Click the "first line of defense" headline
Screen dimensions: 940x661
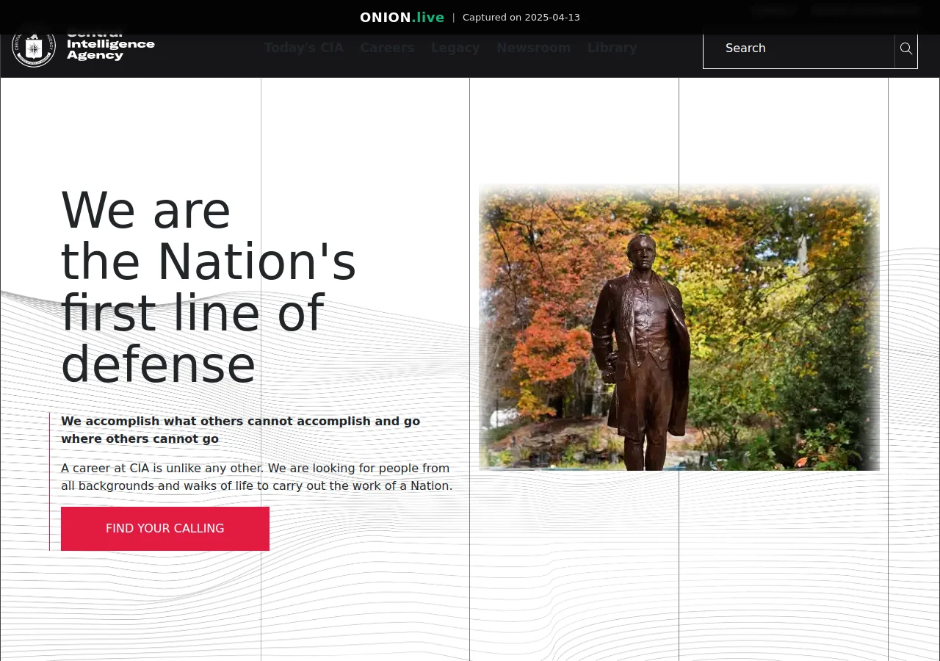click(x=209, y=287)
